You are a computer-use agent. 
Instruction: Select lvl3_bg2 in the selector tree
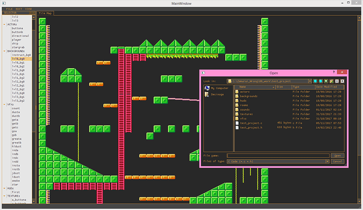point(18,101)
